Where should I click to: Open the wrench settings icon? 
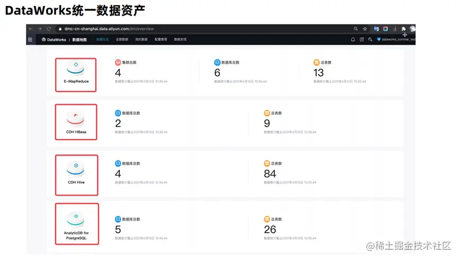tap(370, 39)
